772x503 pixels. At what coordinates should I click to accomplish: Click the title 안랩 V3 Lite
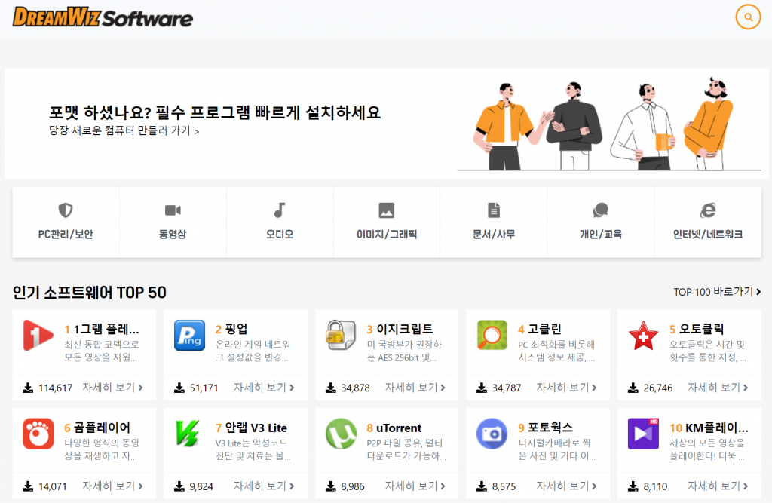click(256, 428)
